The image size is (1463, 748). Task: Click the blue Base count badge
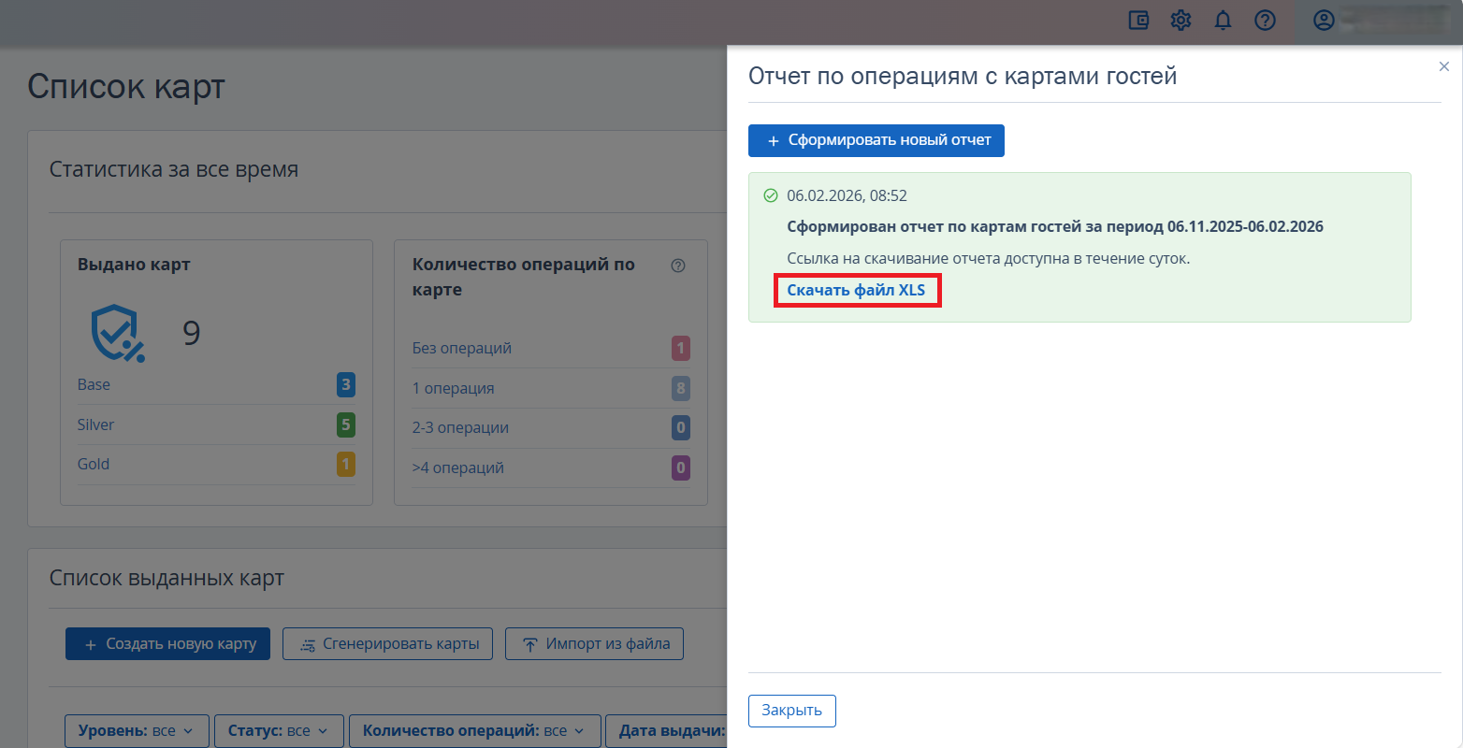point(345,384)
